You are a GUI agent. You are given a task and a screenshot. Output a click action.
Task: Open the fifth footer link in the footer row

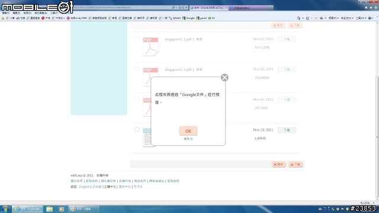[x=140, y=181]
